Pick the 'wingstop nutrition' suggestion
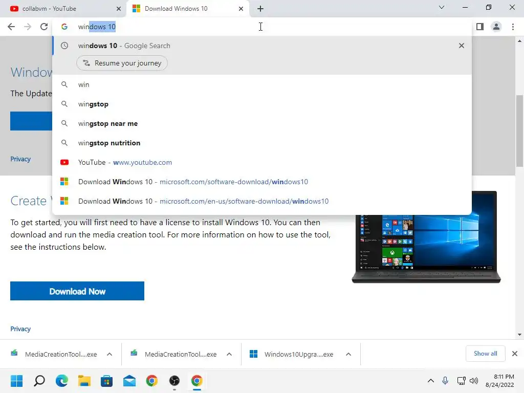This screenshot has width=524, height=393. tap(262, 143)
